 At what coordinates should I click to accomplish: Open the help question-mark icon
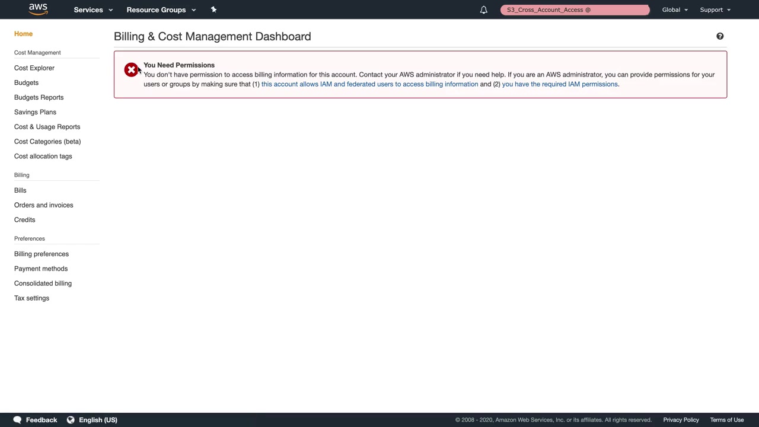click(x=720, y=36)
